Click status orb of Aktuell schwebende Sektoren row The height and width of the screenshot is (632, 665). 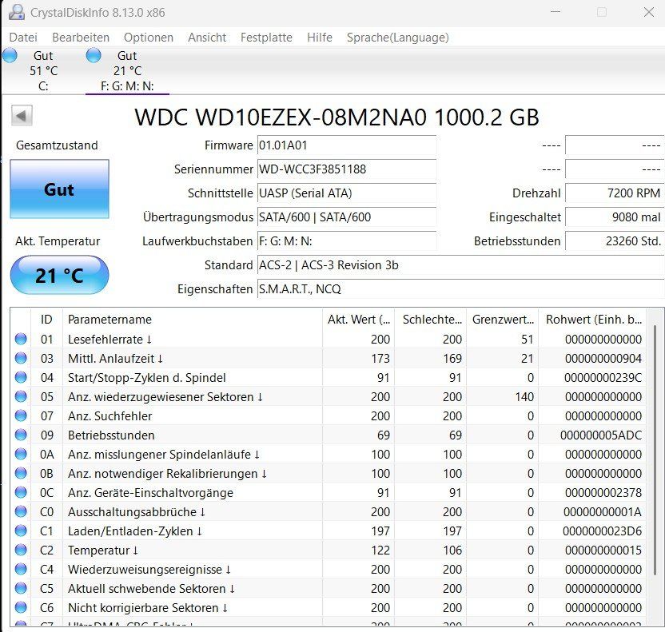point(21,588)
